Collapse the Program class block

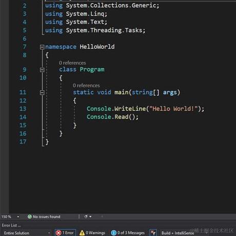(42, 70)
